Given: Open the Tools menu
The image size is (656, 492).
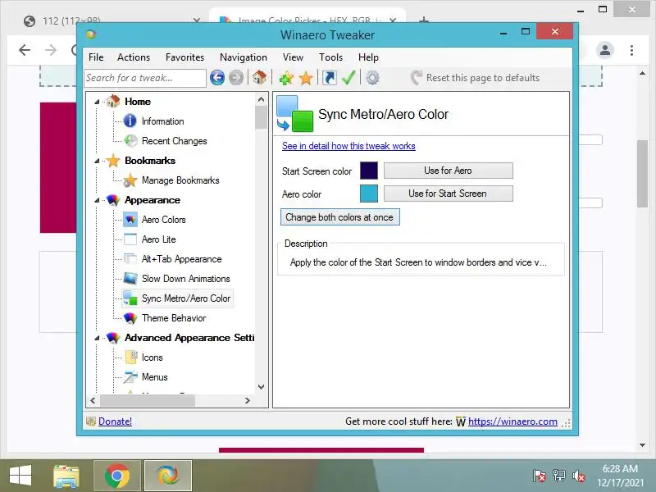Looking at the screenshot, I should coord(331,57).
